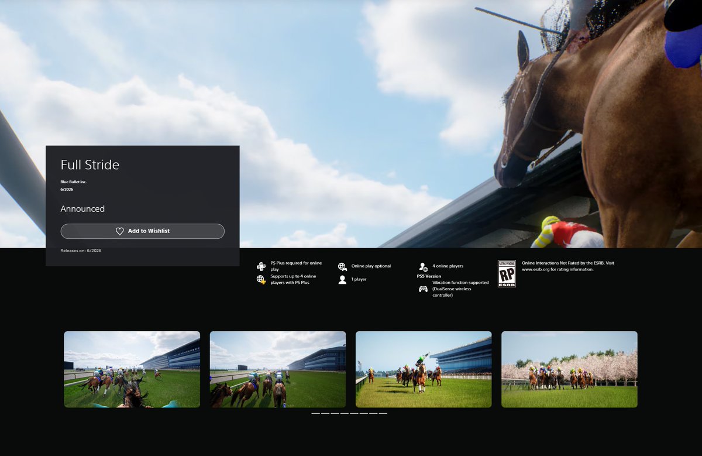Viewport: 702px width, 456px height.
Task: Open the second screenshot, three horses from behind
Action: pos(278,369)
